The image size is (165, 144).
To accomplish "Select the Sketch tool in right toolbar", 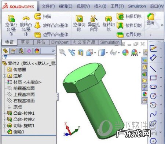I will tap(153, 48).
